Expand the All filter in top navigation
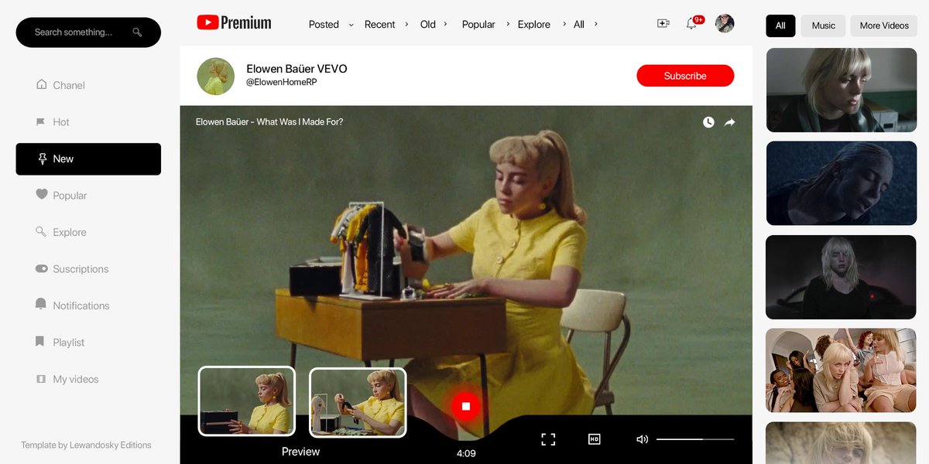Image resolution: width=929 pixels, height=464 pixels. 585,24
